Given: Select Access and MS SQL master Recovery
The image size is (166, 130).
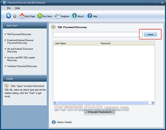Looking at the screenshot, I should pyautogui.click(x=21, y=59).
